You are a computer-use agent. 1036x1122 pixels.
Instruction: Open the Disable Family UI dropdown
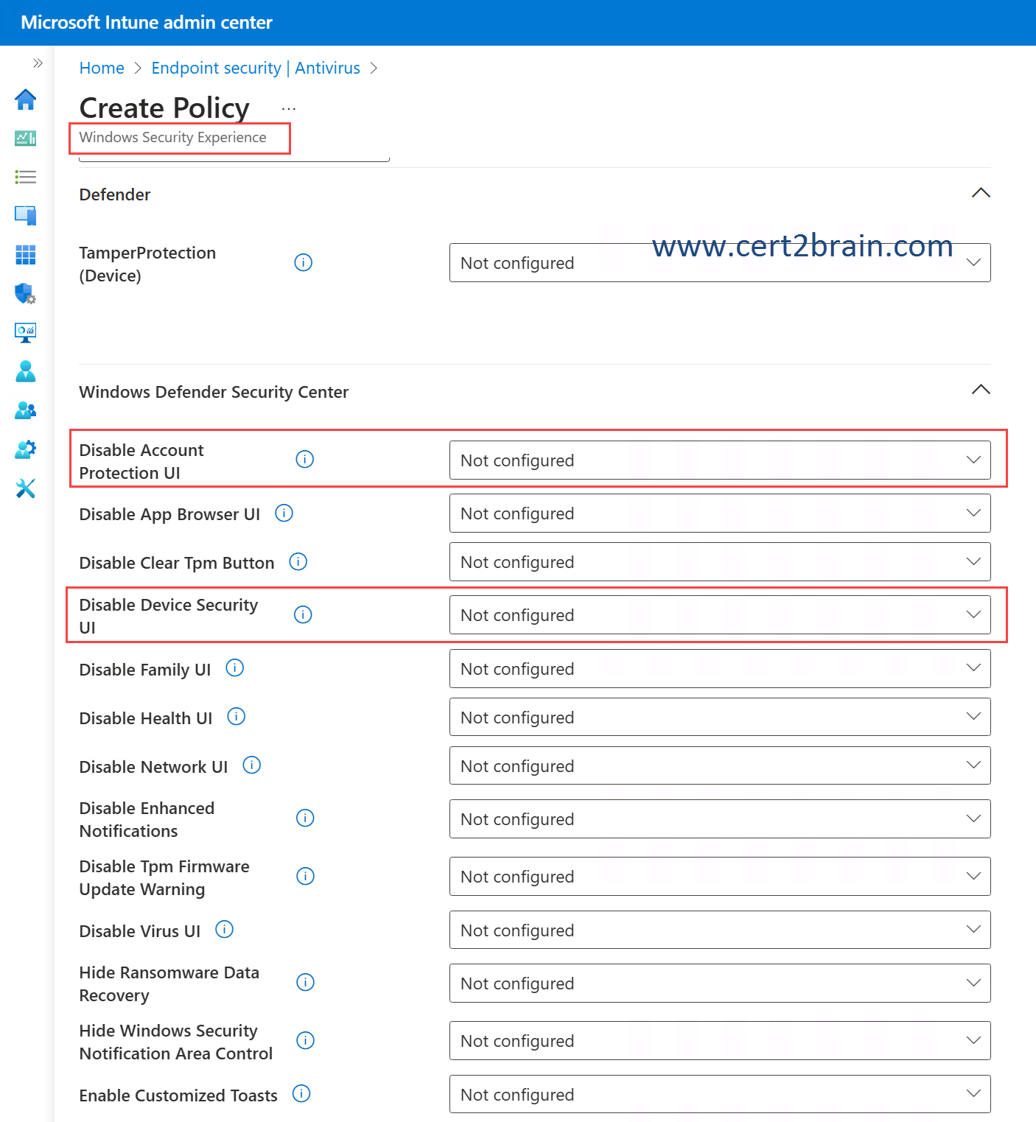720,669
